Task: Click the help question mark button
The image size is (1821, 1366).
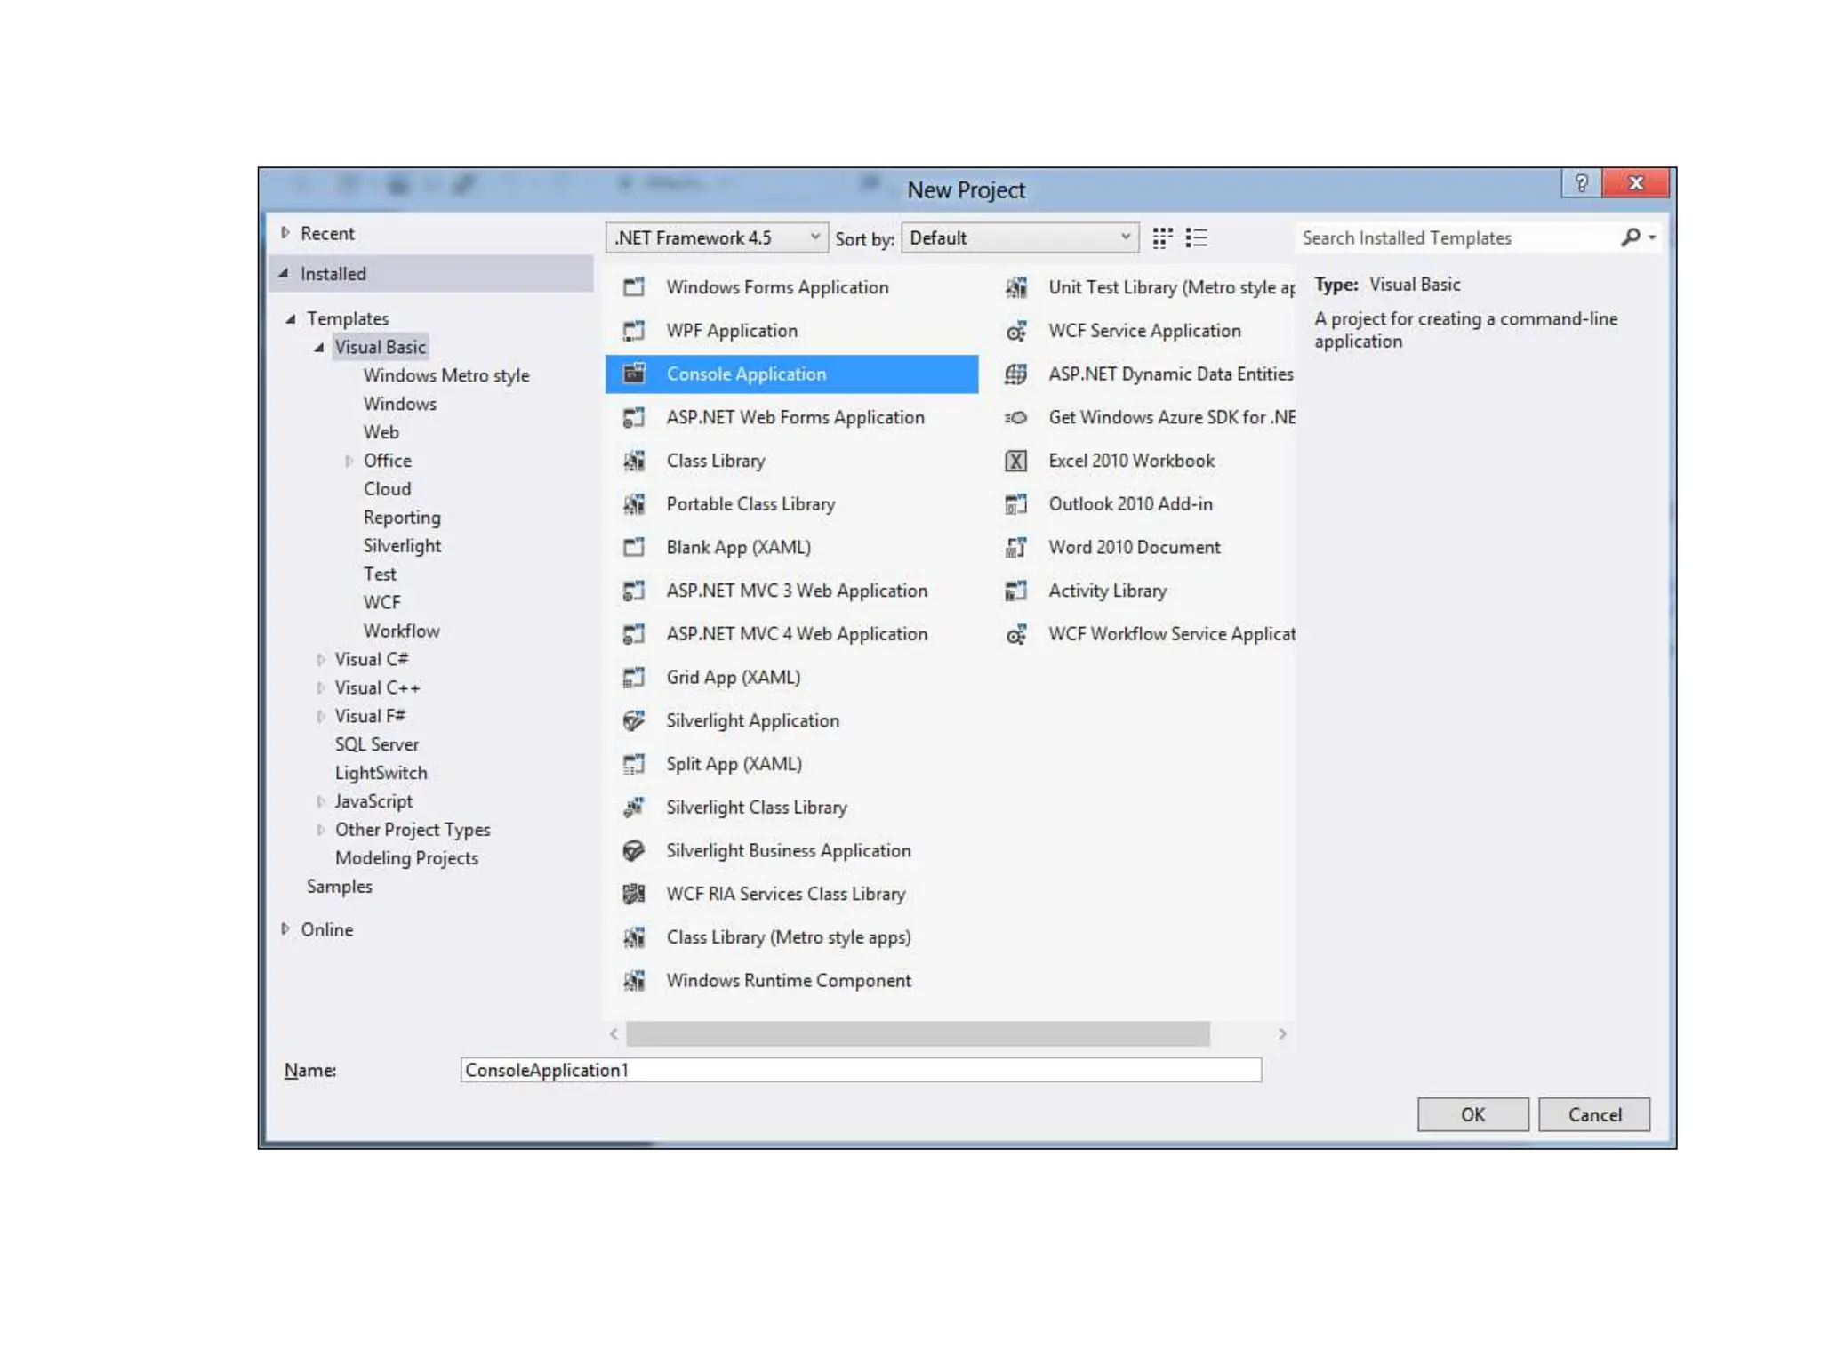Action: 1582,183
